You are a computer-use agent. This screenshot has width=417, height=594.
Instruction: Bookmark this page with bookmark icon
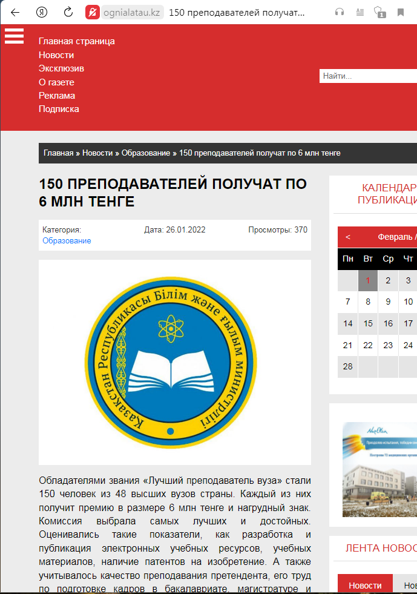401,12
